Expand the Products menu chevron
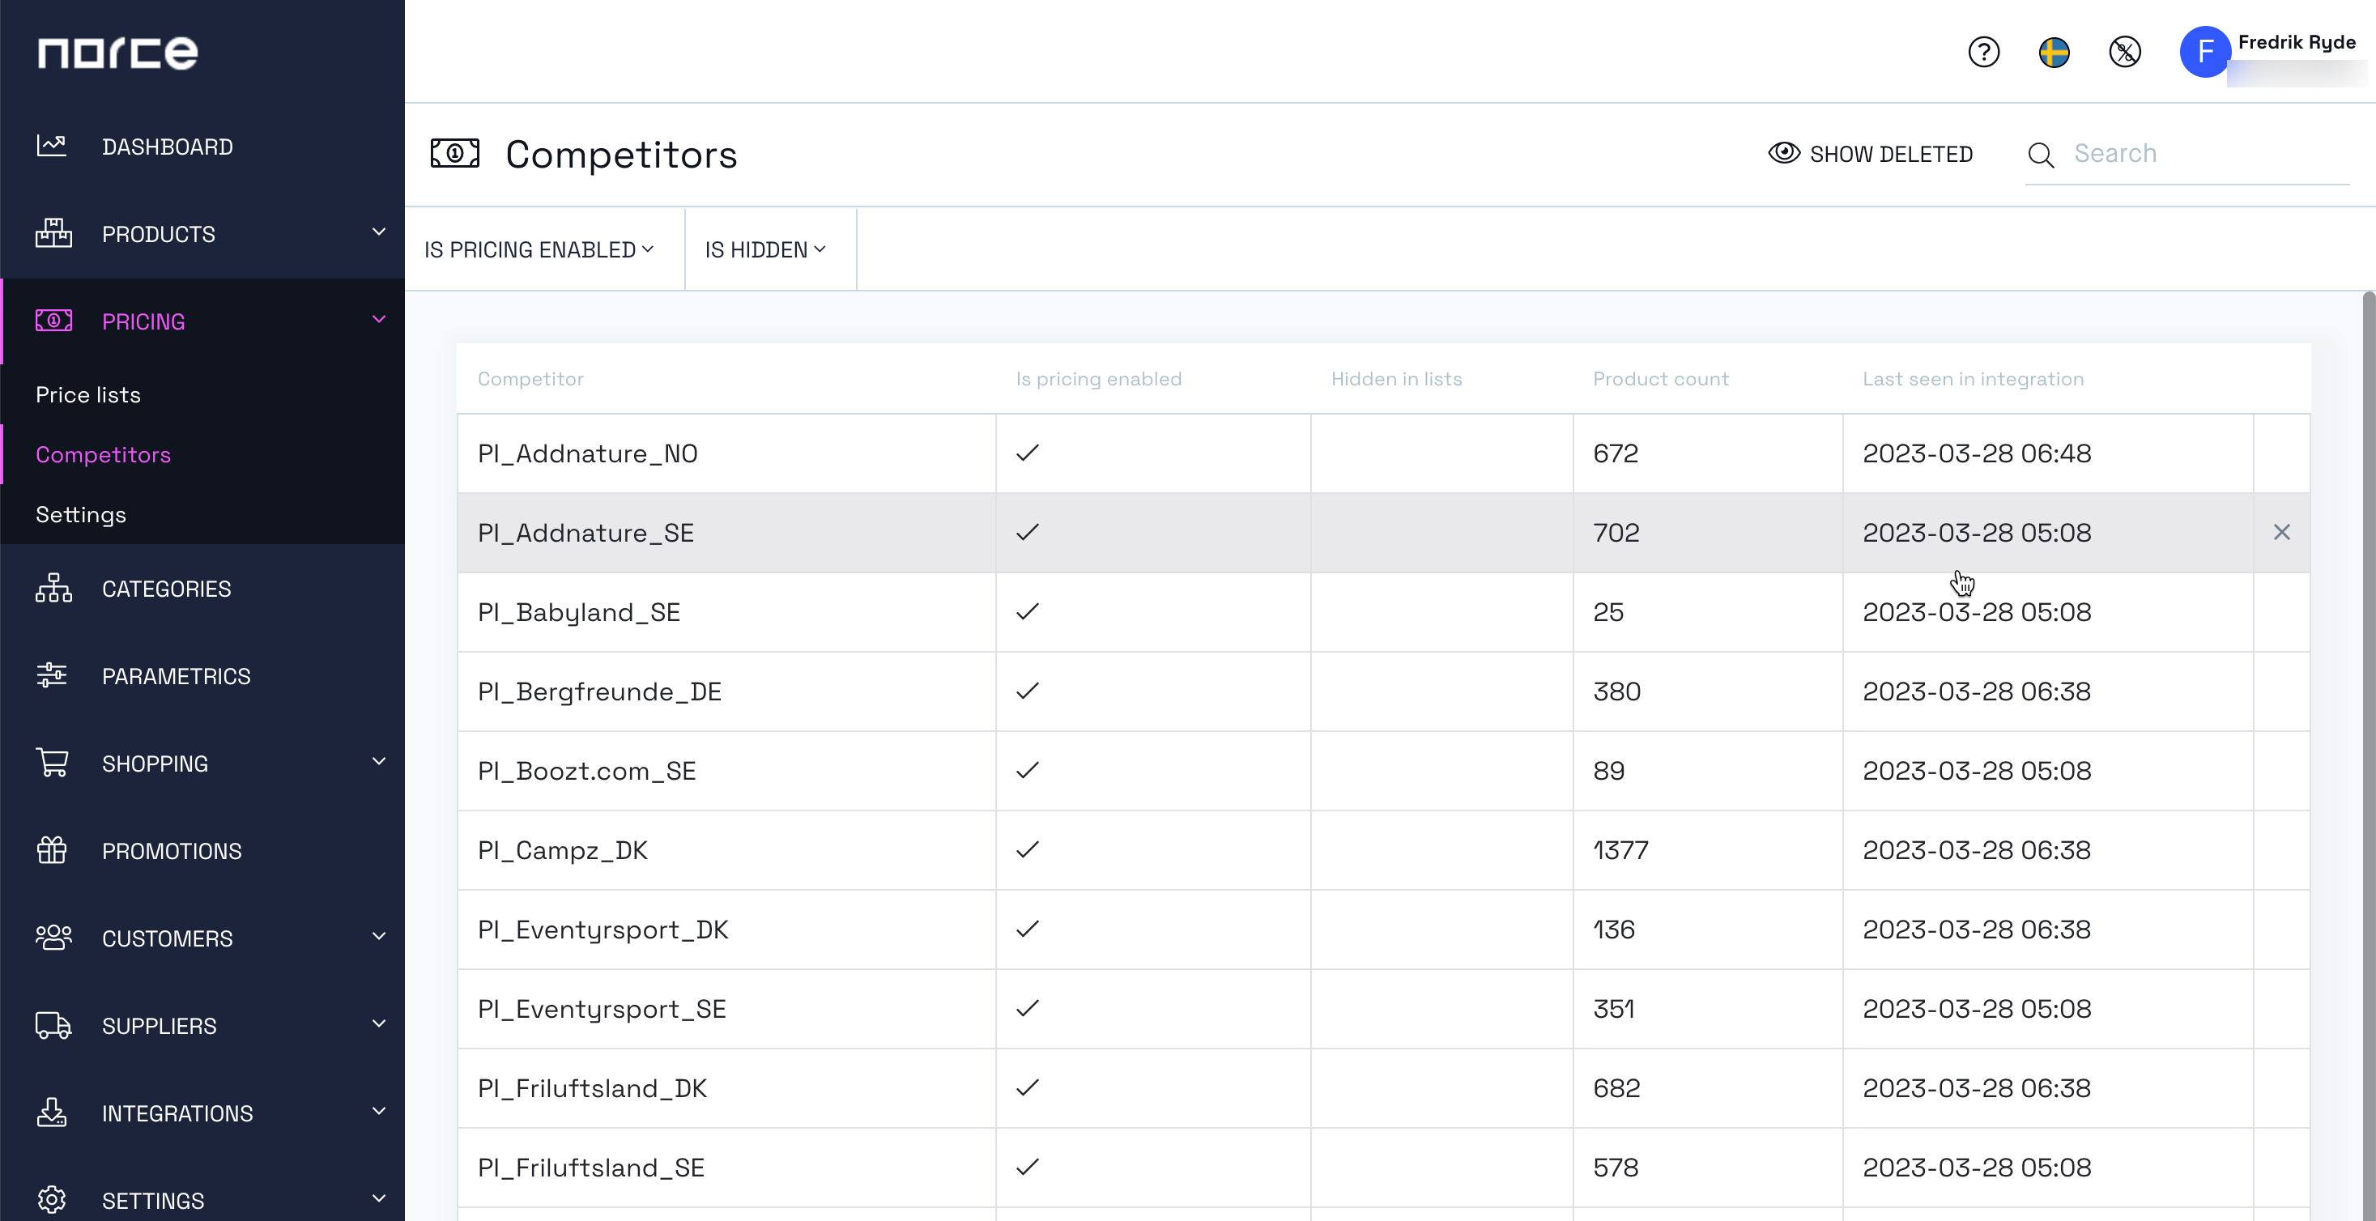The height and width of the screenshot is (1221, 2376). (x=378, y=232)
